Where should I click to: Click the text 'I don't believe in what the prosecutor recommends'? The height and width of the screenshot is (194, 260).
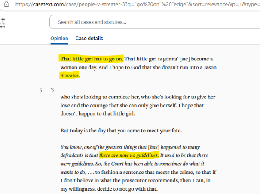(120, 180)
